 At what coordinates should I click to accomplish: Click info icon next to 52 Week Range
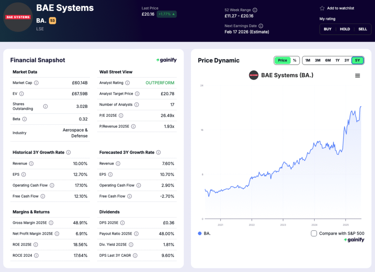255,10
